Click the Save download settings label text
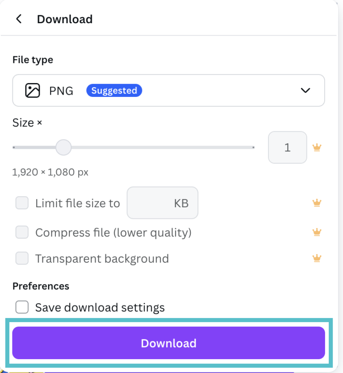The width and height of the screenshot is (343, 373). 100,307
